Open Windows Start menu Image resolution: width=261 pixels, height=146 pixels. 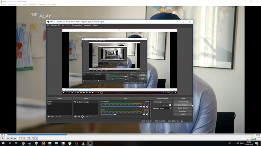tap(3, 143)
